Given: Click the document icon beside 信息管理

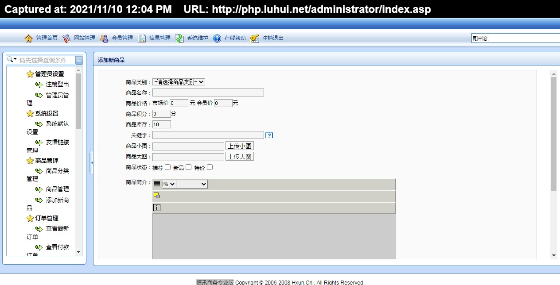Looking at the screenshot, I should (142, 39).
